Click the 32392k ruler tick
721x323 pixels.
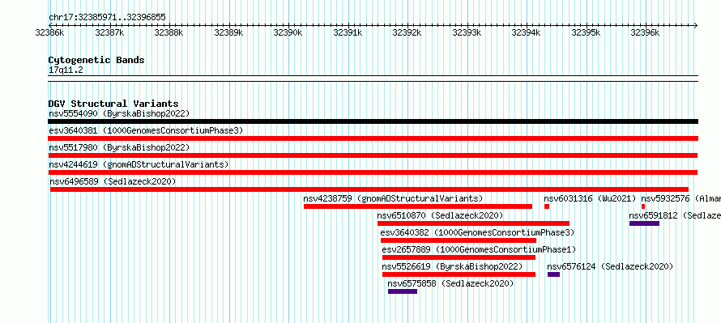(x=407, y=32)
